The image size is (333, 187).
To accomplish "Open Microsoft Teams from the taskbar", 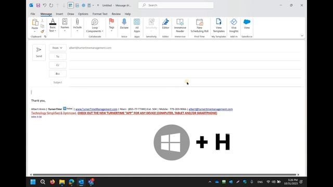I will tap(91, 182).
